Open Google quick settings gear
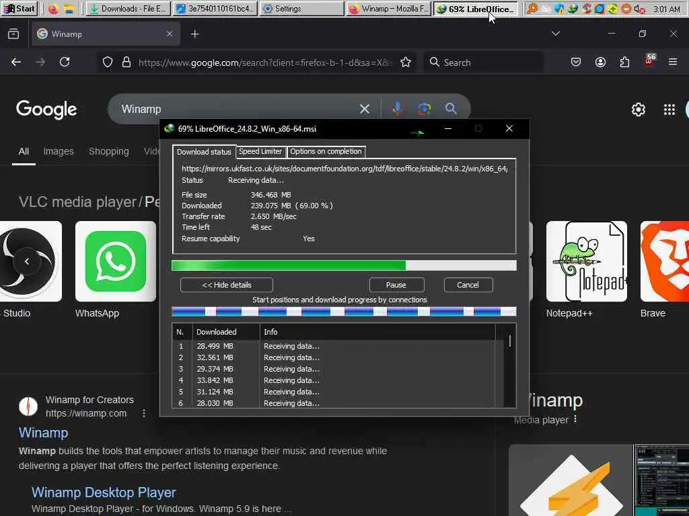This screenshot has width=689, height=516. [638, 110]
